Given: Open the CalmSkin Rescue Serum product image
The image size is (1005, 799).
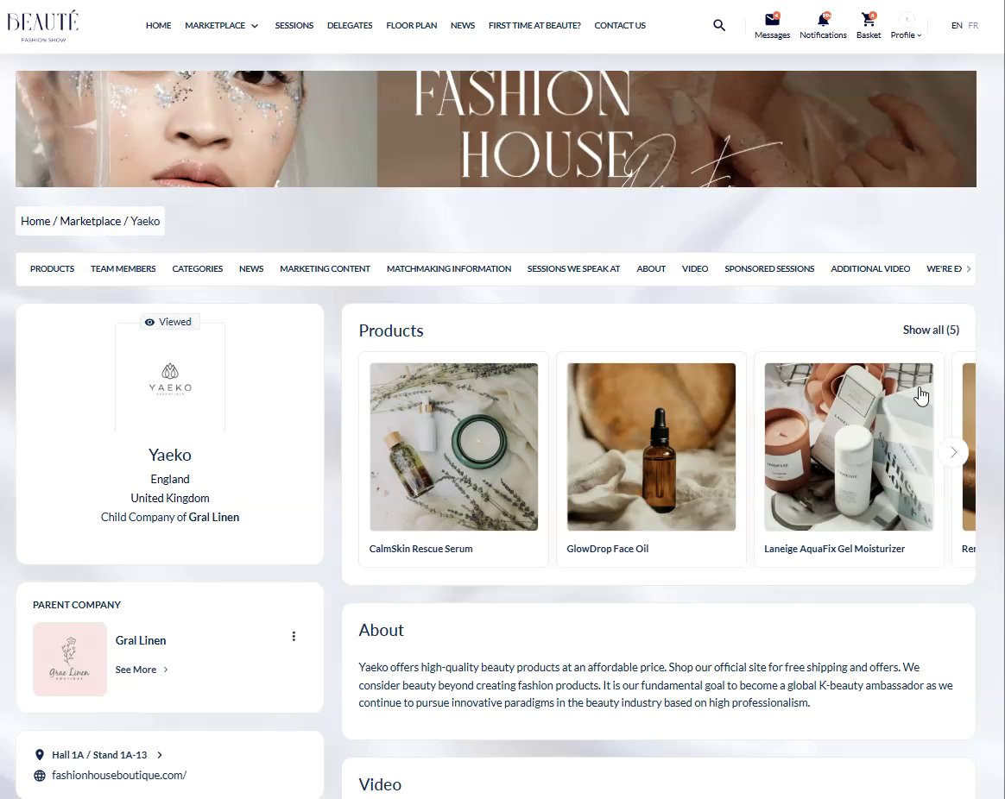Looking at the screenshot, I should [454, 447].
